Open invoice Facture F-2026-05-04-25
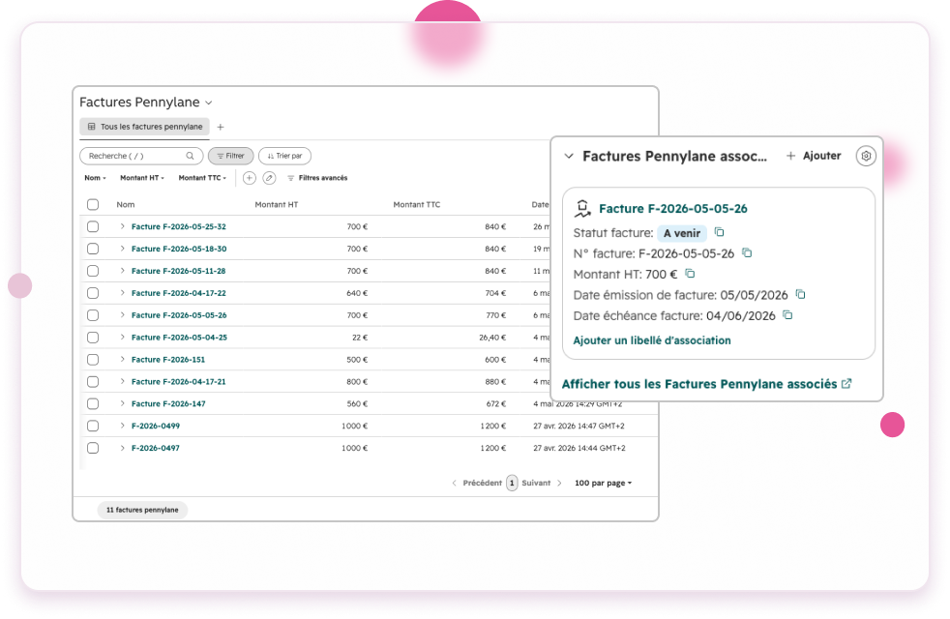 (x=179, y=338)
